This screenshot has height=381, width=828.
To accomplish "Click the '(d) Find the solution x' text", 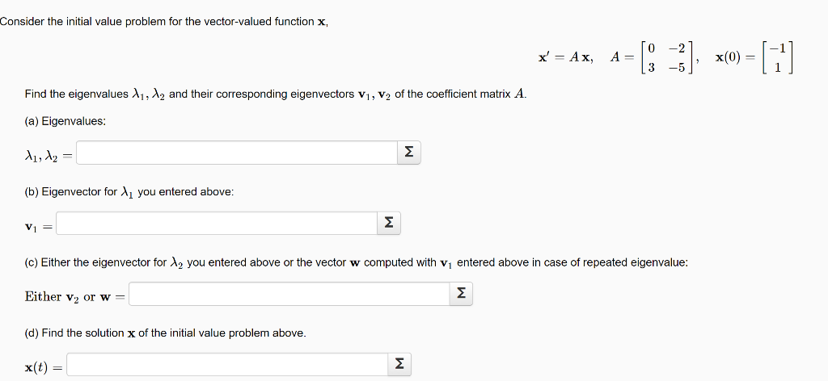I will [165, 333].
